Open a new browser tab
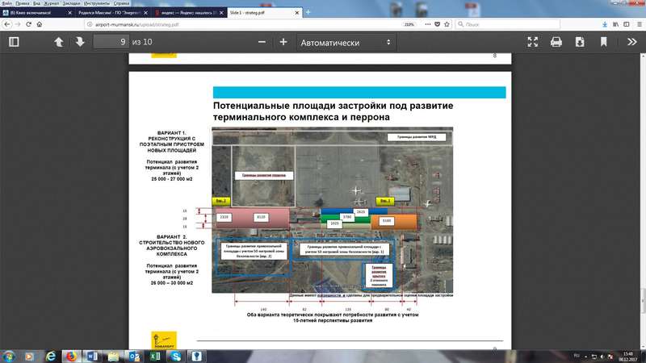The width and height of the screenshot is (646, 363). tap(308, 12)
